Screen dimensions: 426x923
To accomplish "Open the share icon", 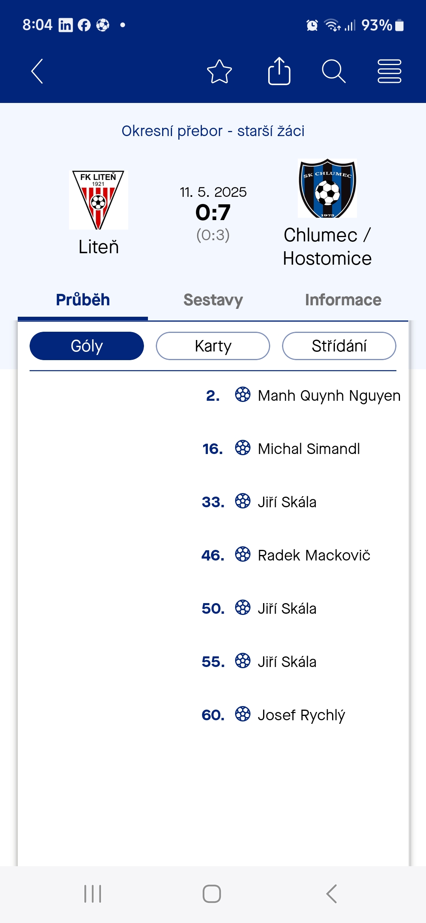I will click(279, 71).
